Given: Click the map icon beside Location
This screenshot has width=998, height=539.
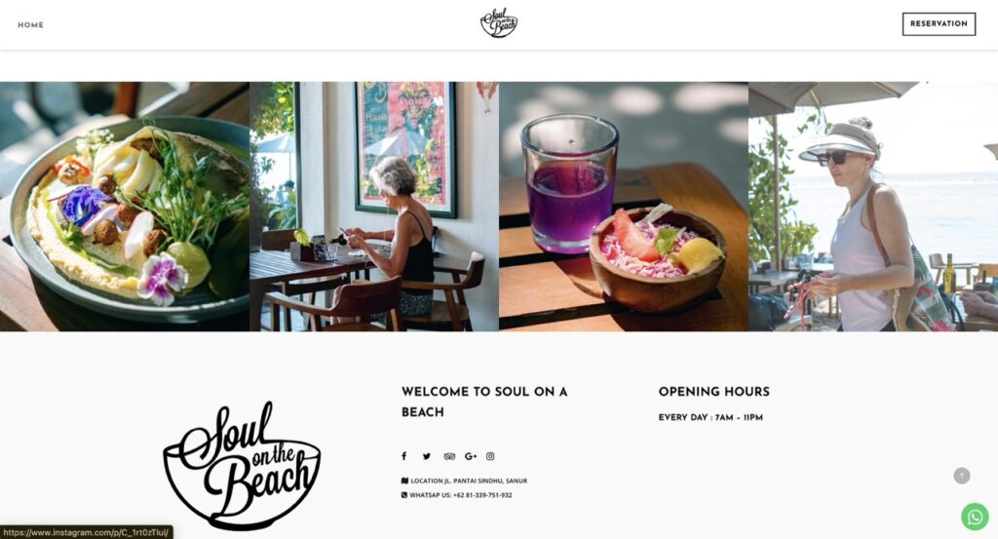Looking at the screenshot, I should (404, 481).
